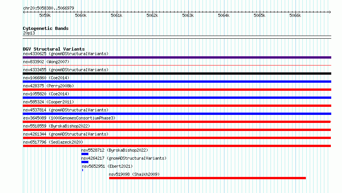The image size is (342, 193).
Task: Open the nsv6517796 (Sedlazeck2020) label
Action: point(53,142)
